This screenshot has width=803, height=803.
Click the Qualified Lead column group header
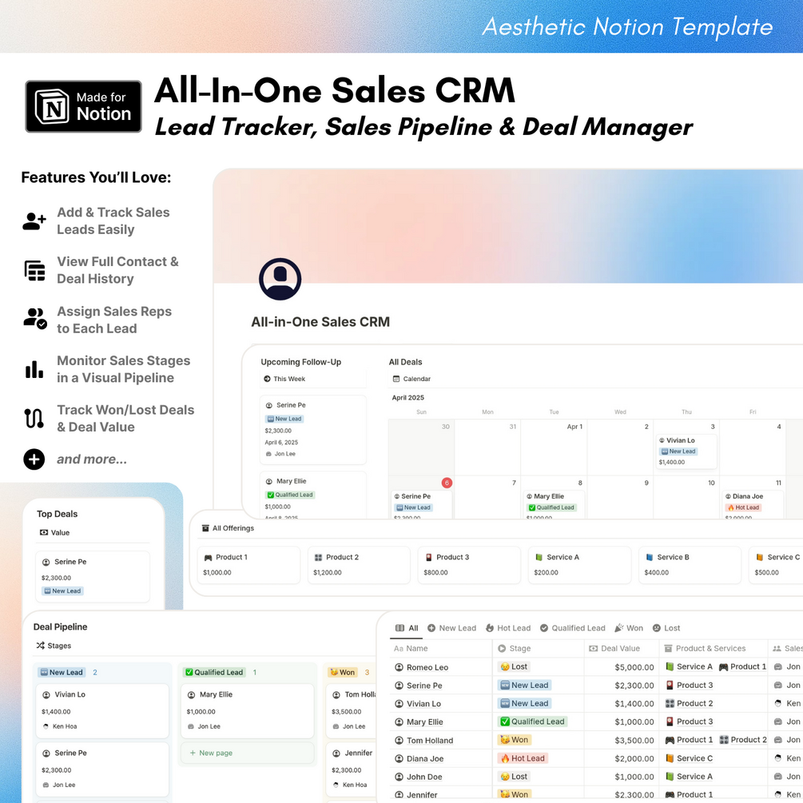[215, 673]
